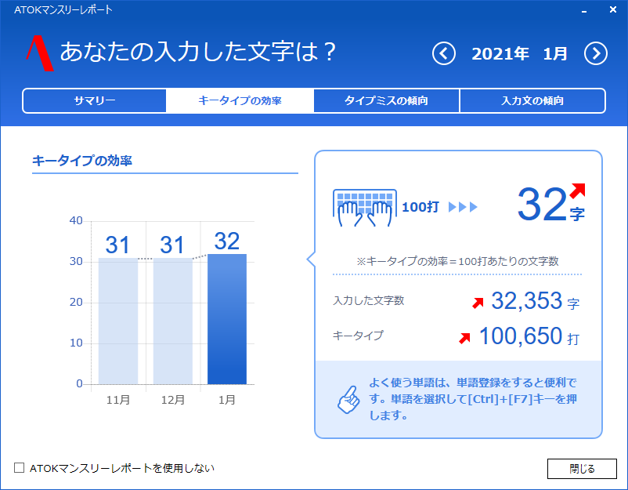Viewport: 628px width, 490px height.
Task: Select the 11月 bar in chart
Action: tap(118, 321)
